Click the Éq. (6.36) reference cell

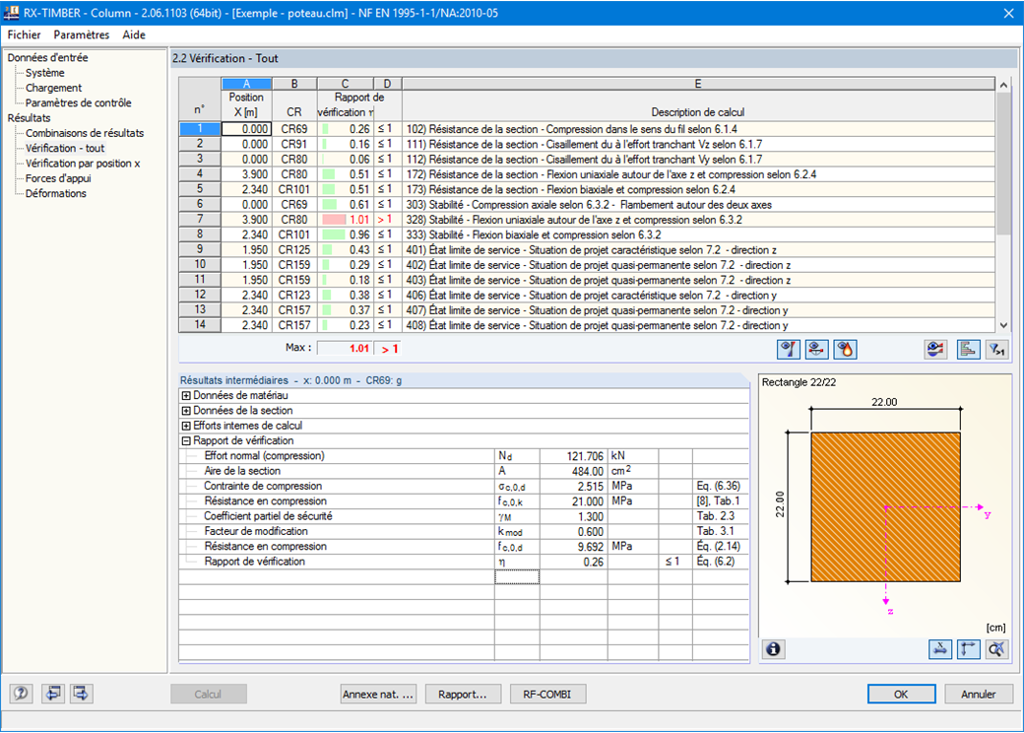721,486
